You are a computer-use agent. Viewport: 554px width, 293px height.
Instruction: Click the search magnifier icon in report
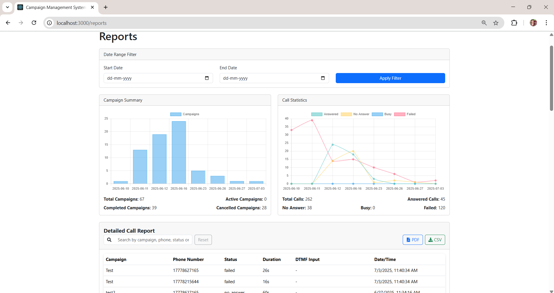pyautogui.click(x=109, y=240)
